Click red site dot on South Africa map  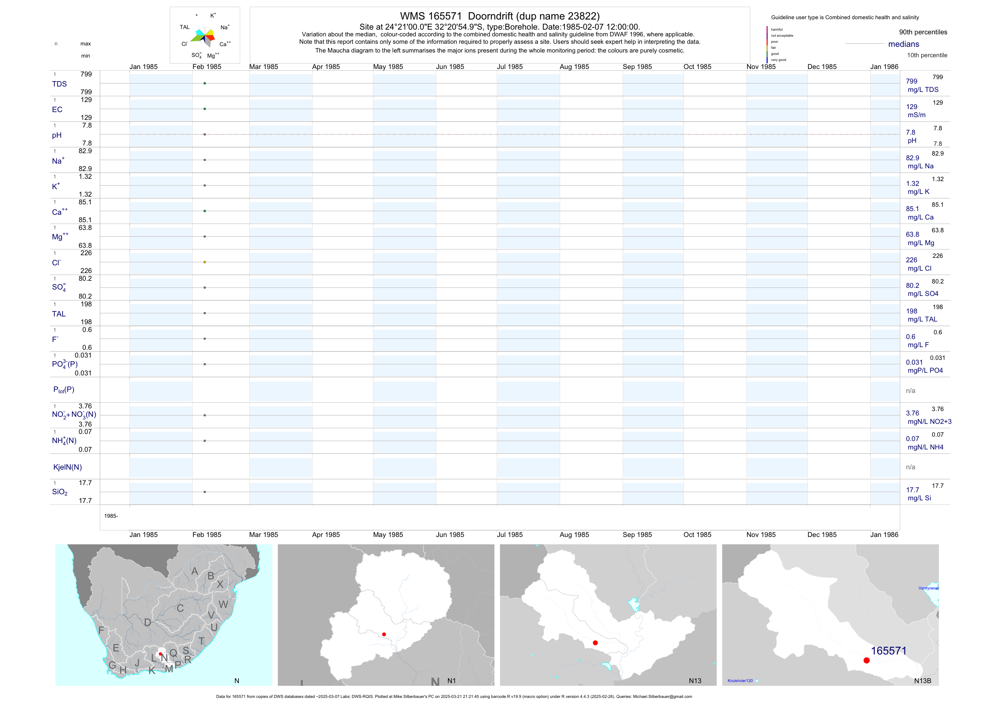coord(160,654)
